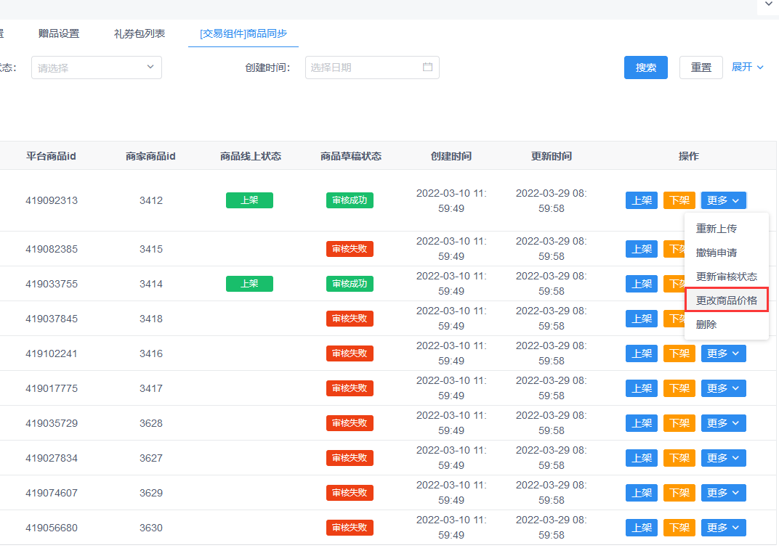Click 更新审核状态 menu option
The width and height of the screenshot is (779, 548).
[727, 277]
